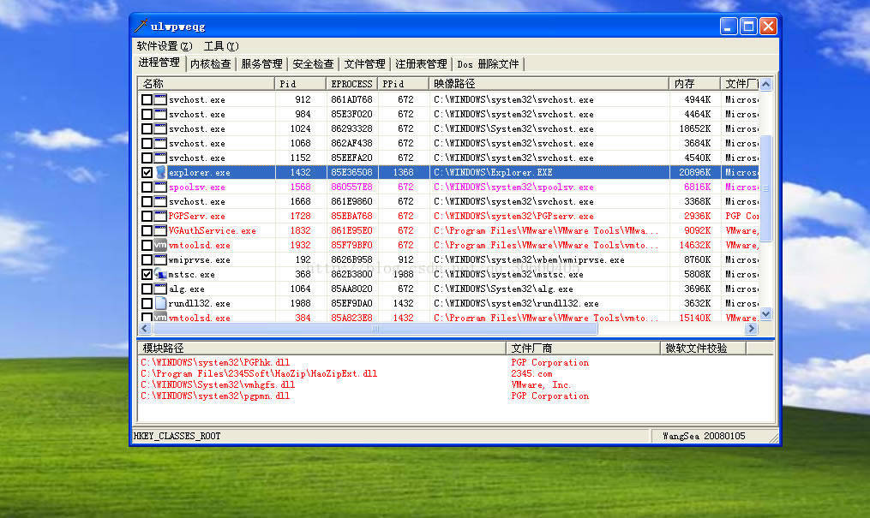The width and height of the screenshot is (870, 518).
Task: Click the 微软文件校验 column header
Action: (x=704, y=348)
